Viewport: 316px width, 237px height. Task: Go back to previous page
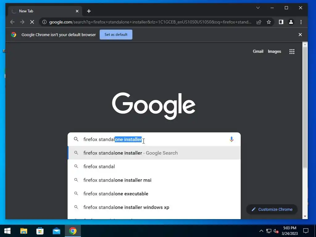pos(12,22)
